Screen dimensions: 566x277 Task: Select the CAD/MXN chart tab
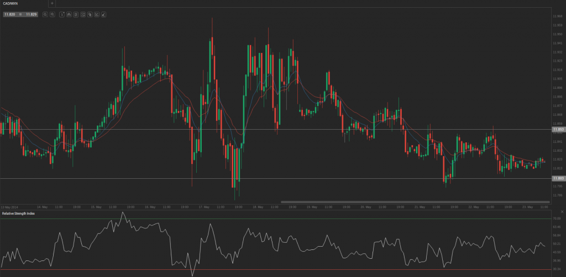tap(24, 3)
